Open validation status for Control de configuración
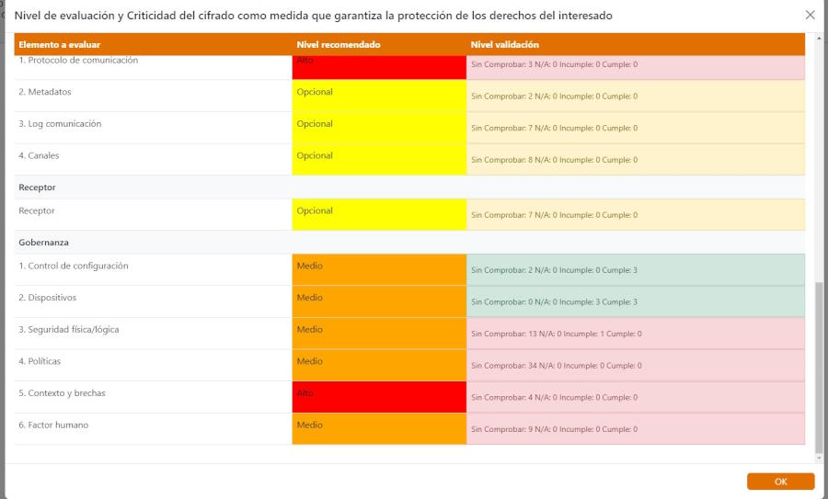This screenshot has width=828, height=499. point(636,270)
